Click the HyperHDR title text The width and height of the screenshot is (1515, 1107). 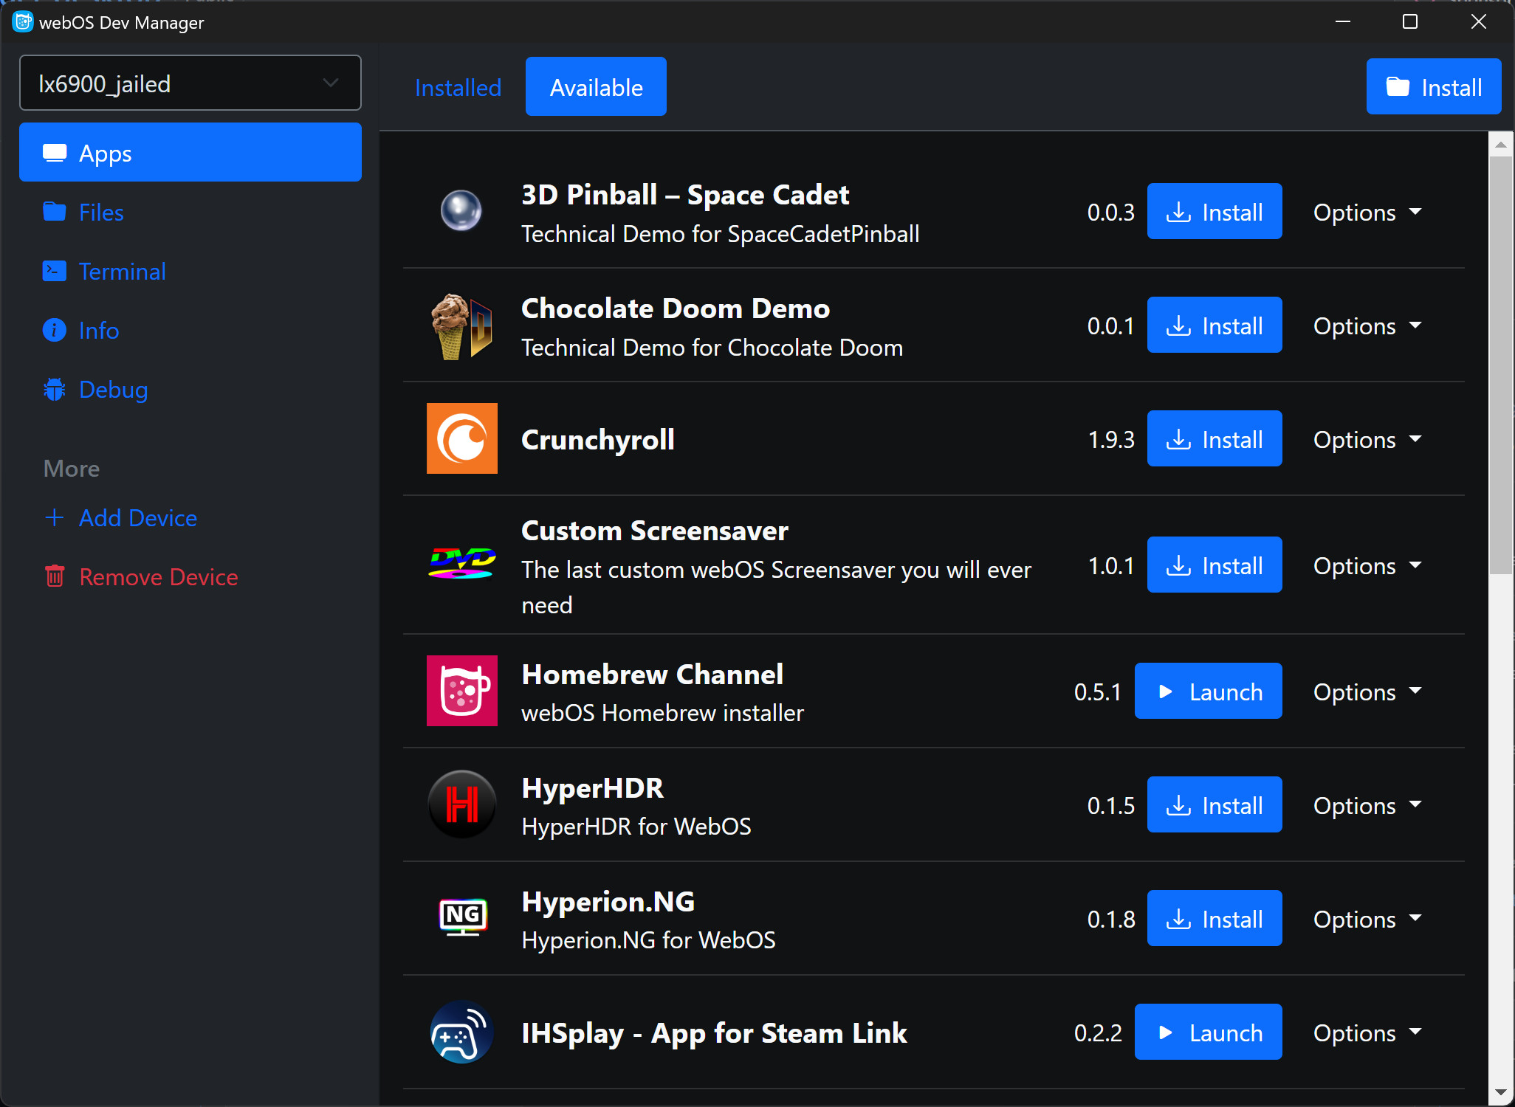tap(592, 788)
